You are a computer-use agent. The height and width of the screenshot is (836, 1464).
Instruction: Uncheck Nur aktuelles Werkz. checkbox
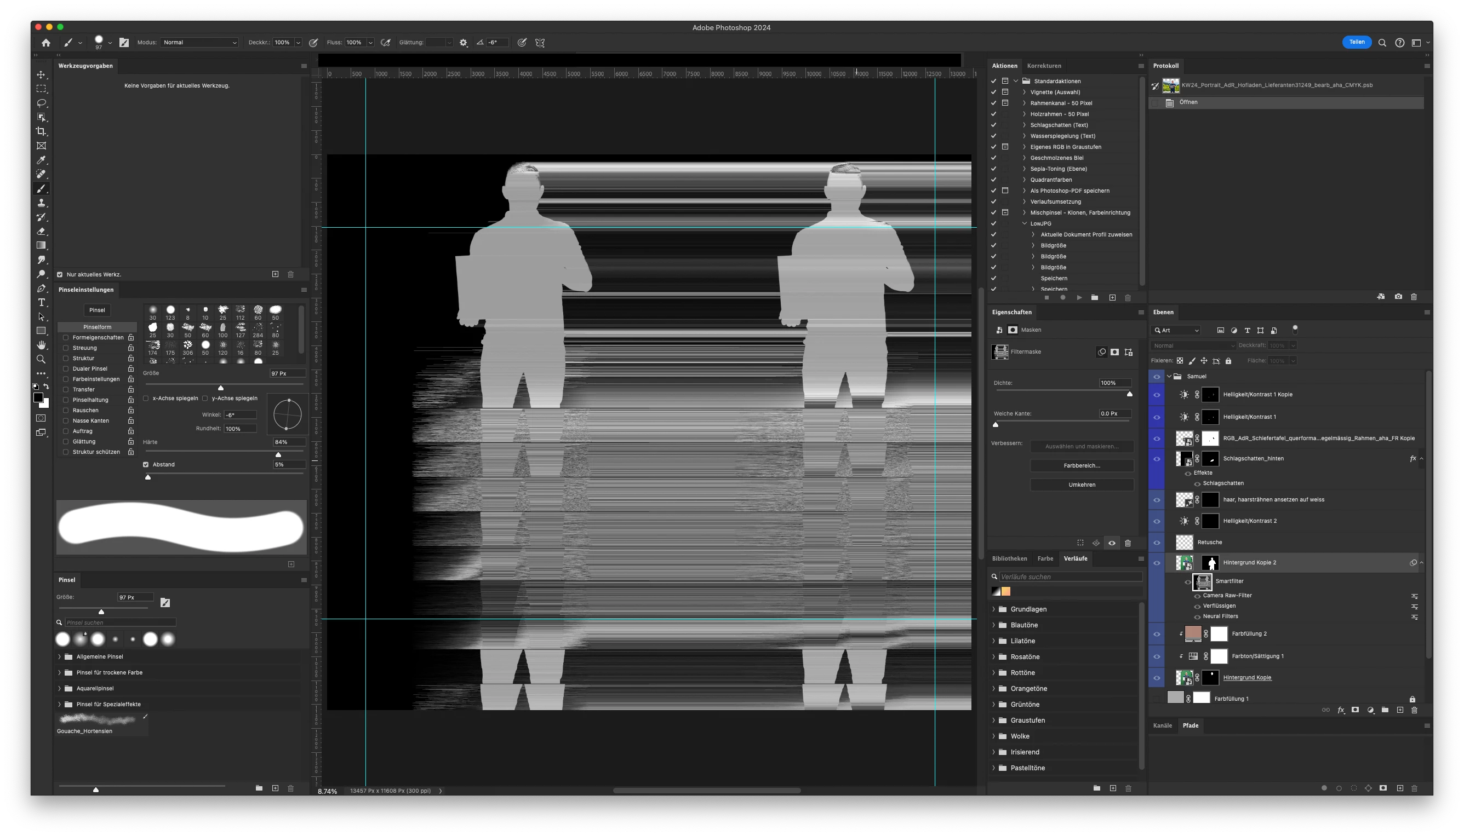[x=60, y=274]
